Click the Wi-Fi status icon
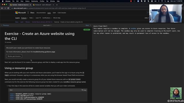Screen dimensions: 184x103 pos(162,1)
